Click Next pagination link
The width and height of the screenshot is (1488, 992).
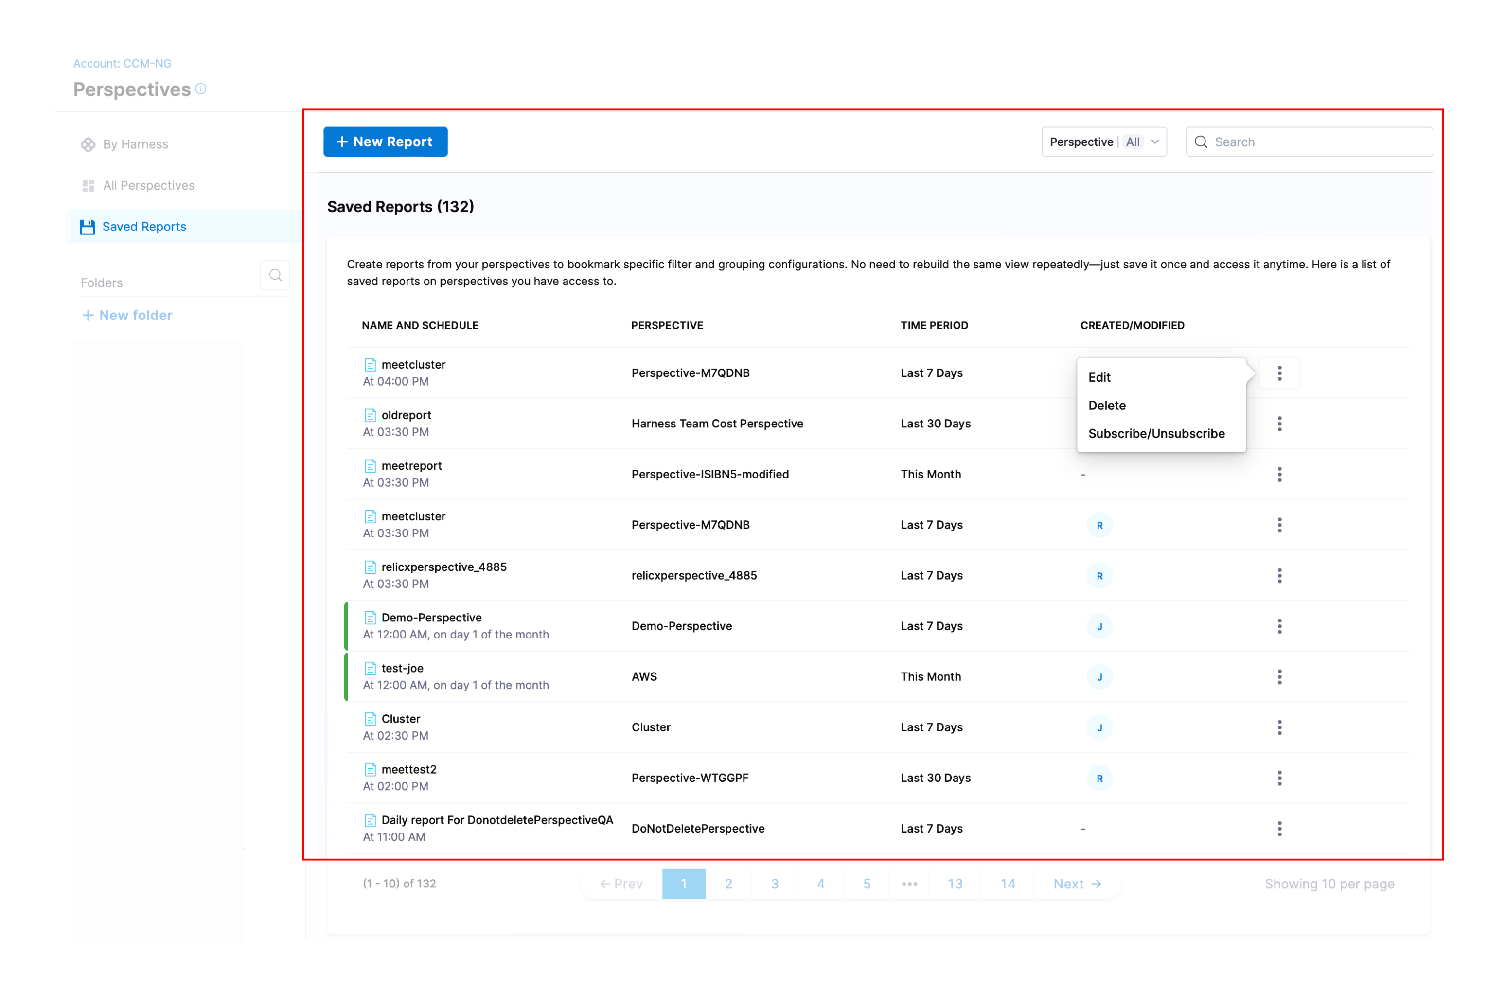pos(1077,884)
